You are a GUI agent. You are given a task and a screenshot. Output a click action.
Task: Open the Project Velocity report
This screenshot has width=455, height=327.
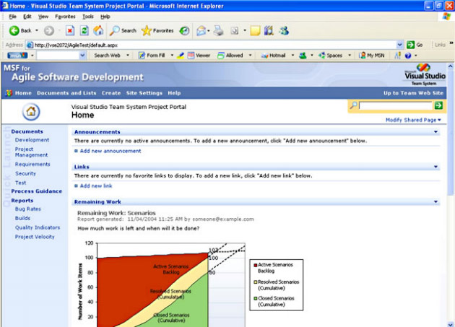35,237
